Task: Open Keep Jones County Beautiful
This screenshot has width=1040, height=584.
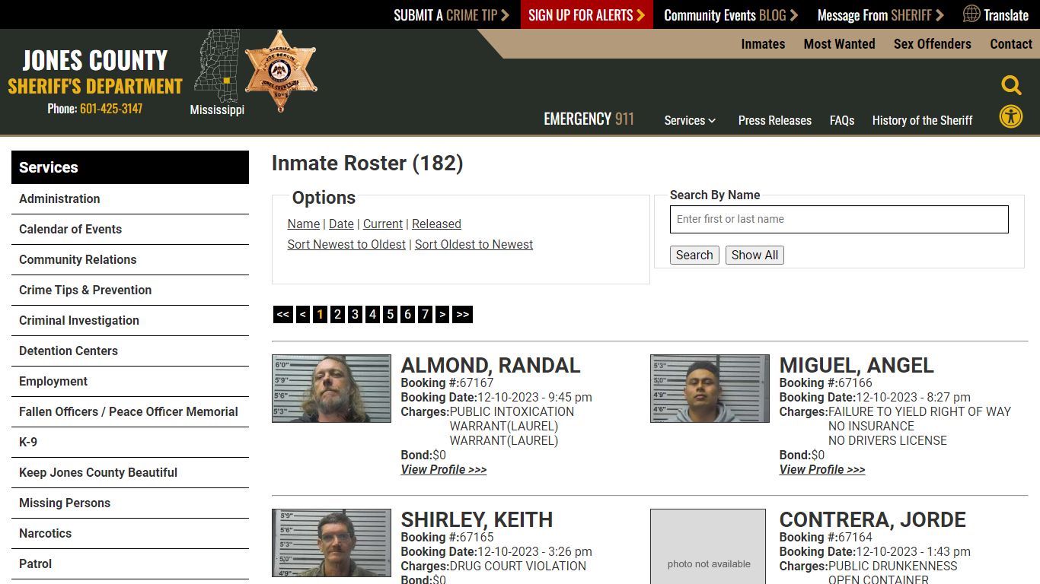Action: click(x=130, y=473)
